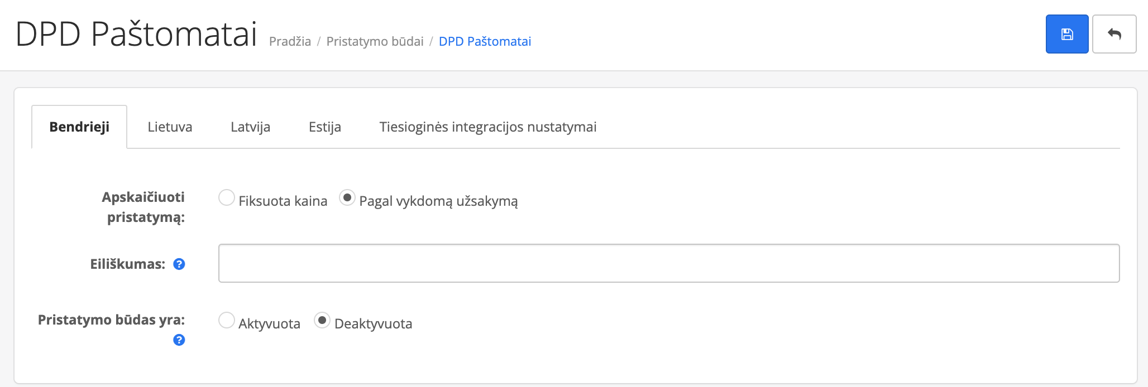The width and height of the screenshot is (1148, 387).
Task: Go to Pradžia breadcrumb link
Action: [x=290, y=42]
